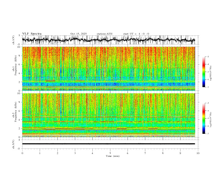Viewport: 223px width, 172px height.
Task: Click the time axis tick label '0'
Action: [22, 153]
